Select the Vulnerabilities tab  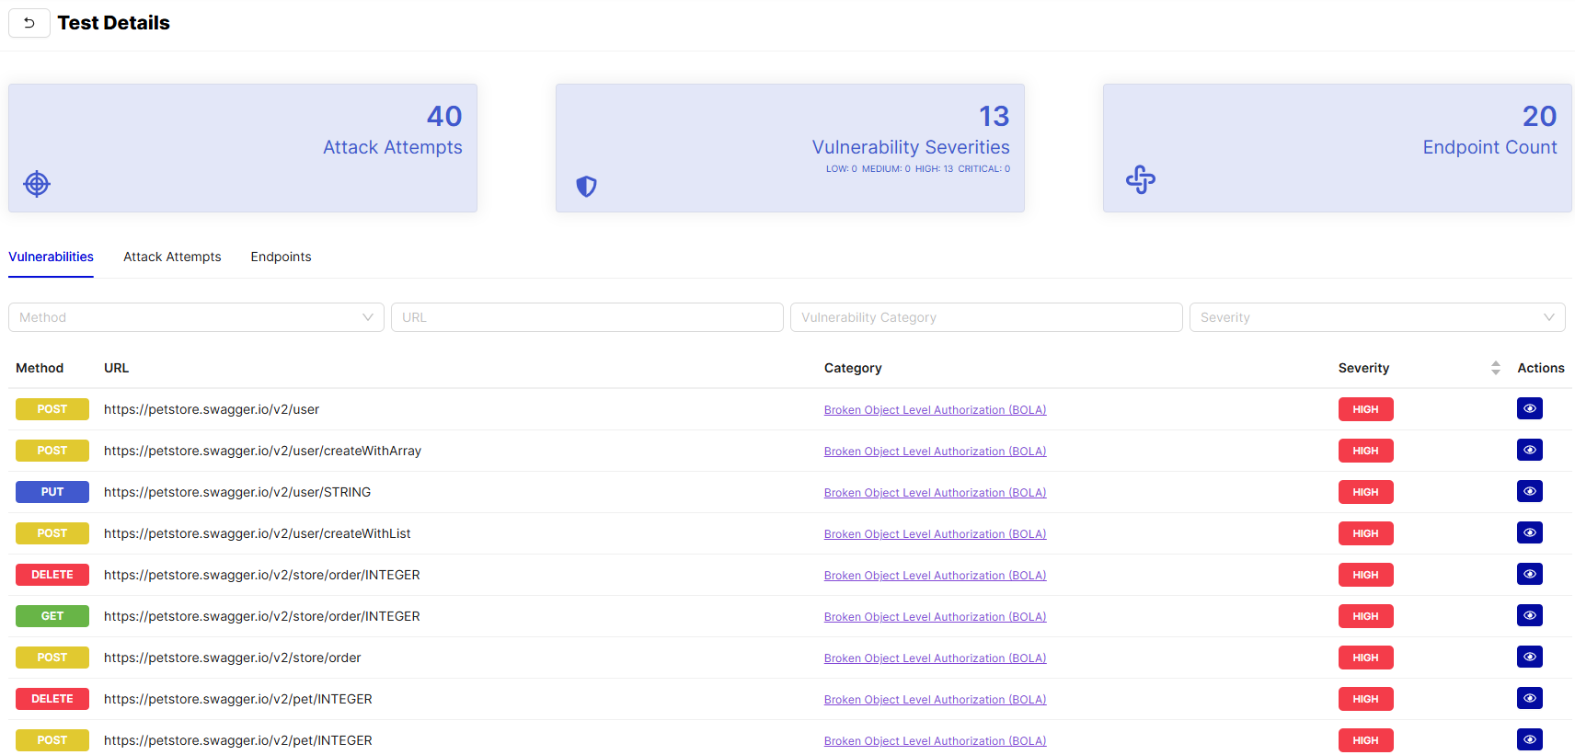(51, 257)
